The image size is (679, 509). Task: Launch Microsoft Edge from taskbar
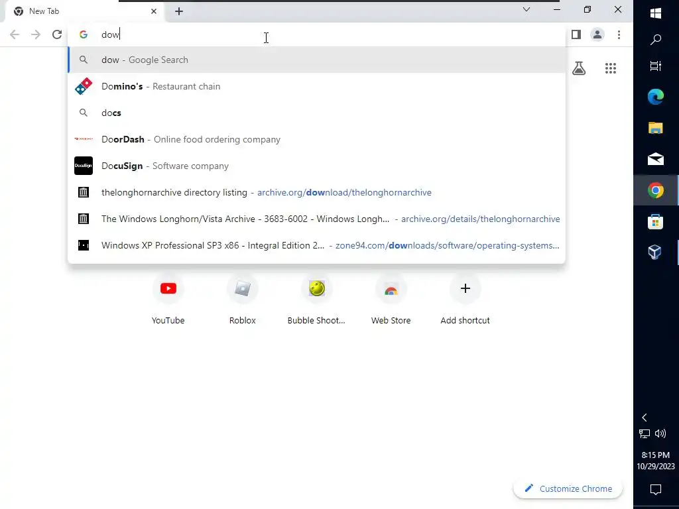pyautogui.click(x=656, y=97)
